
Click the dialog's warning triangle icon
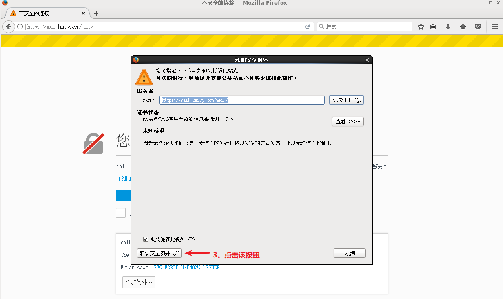pos(144,77)
